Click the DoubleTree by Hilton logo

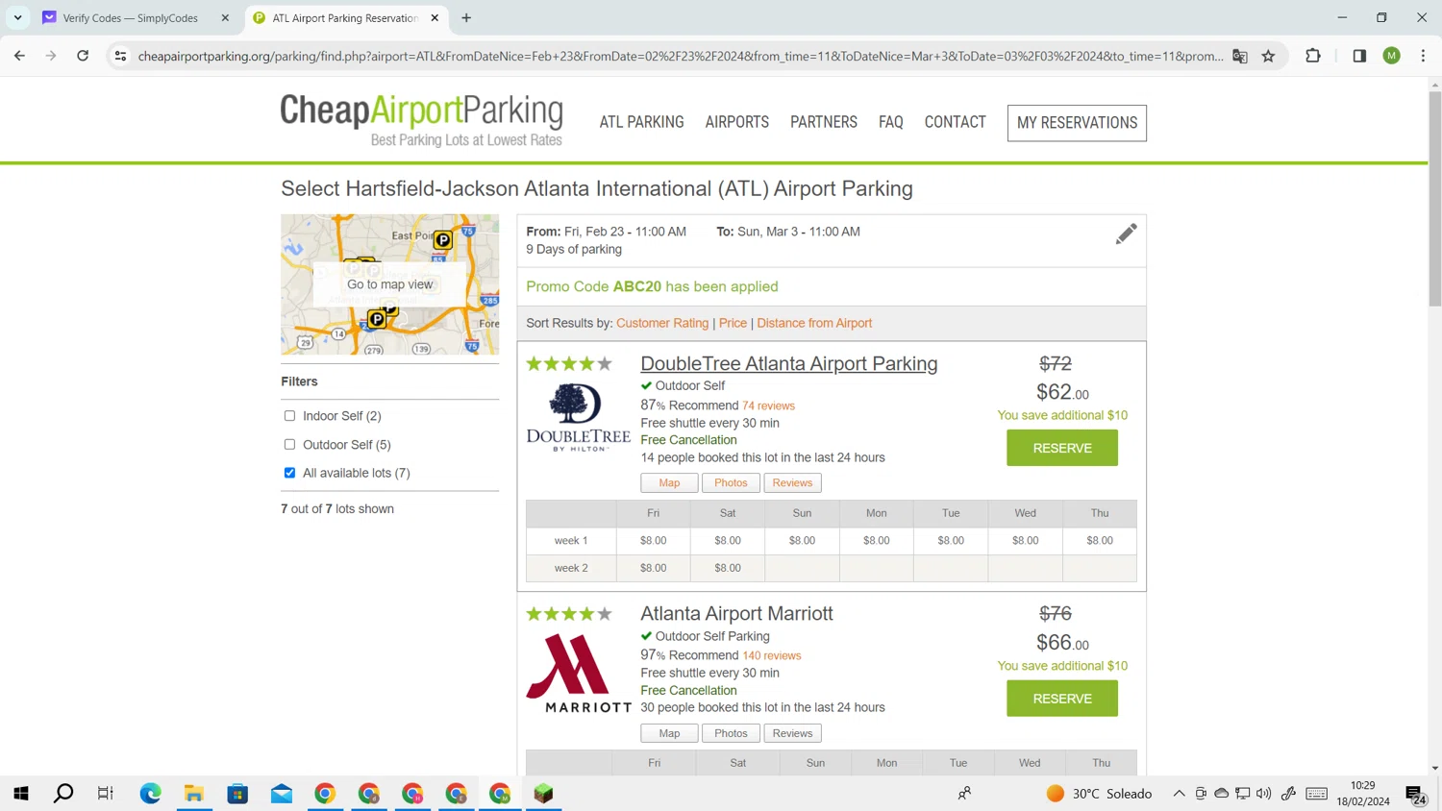point(578,418)
